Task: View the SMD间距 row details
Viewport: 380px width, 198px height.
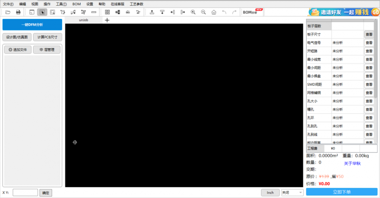Action: point(369,85)
